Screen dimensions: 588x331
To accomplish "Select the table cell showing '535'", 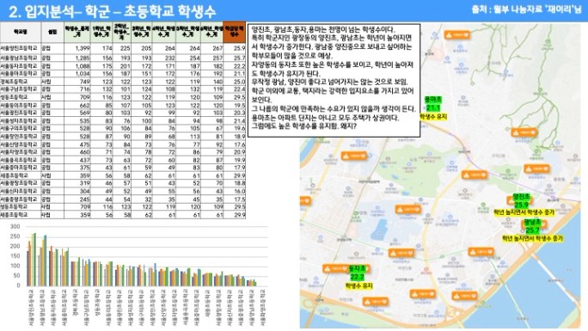I will pyautogui.click(x=77, y=120).
